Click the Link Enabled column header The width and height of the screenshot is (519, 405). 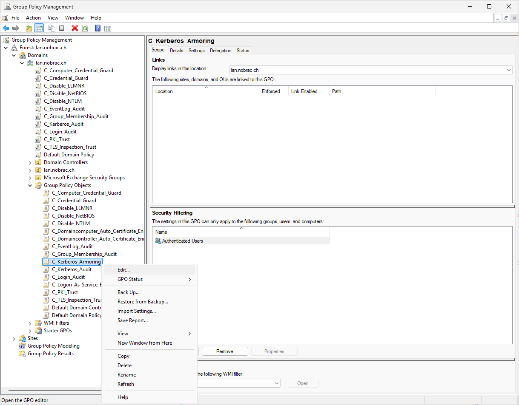coord(309,91)
